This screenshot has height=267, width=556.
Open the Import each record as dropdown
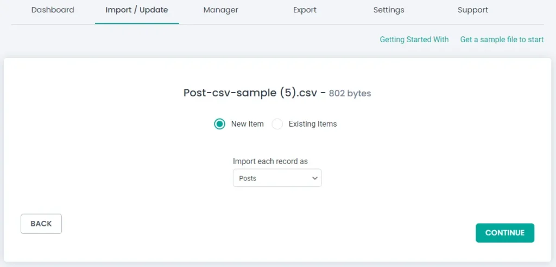click(x=277, y=178)
